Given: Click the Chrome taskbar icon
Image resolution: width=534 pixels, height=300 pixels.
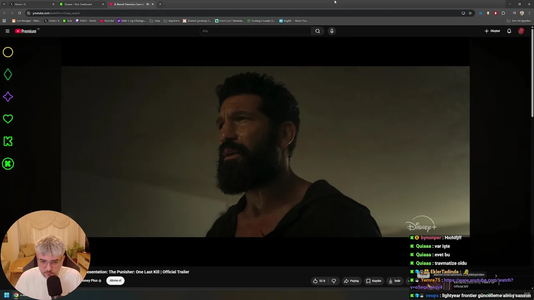Looking at the screenshot, I should (16, 295).
